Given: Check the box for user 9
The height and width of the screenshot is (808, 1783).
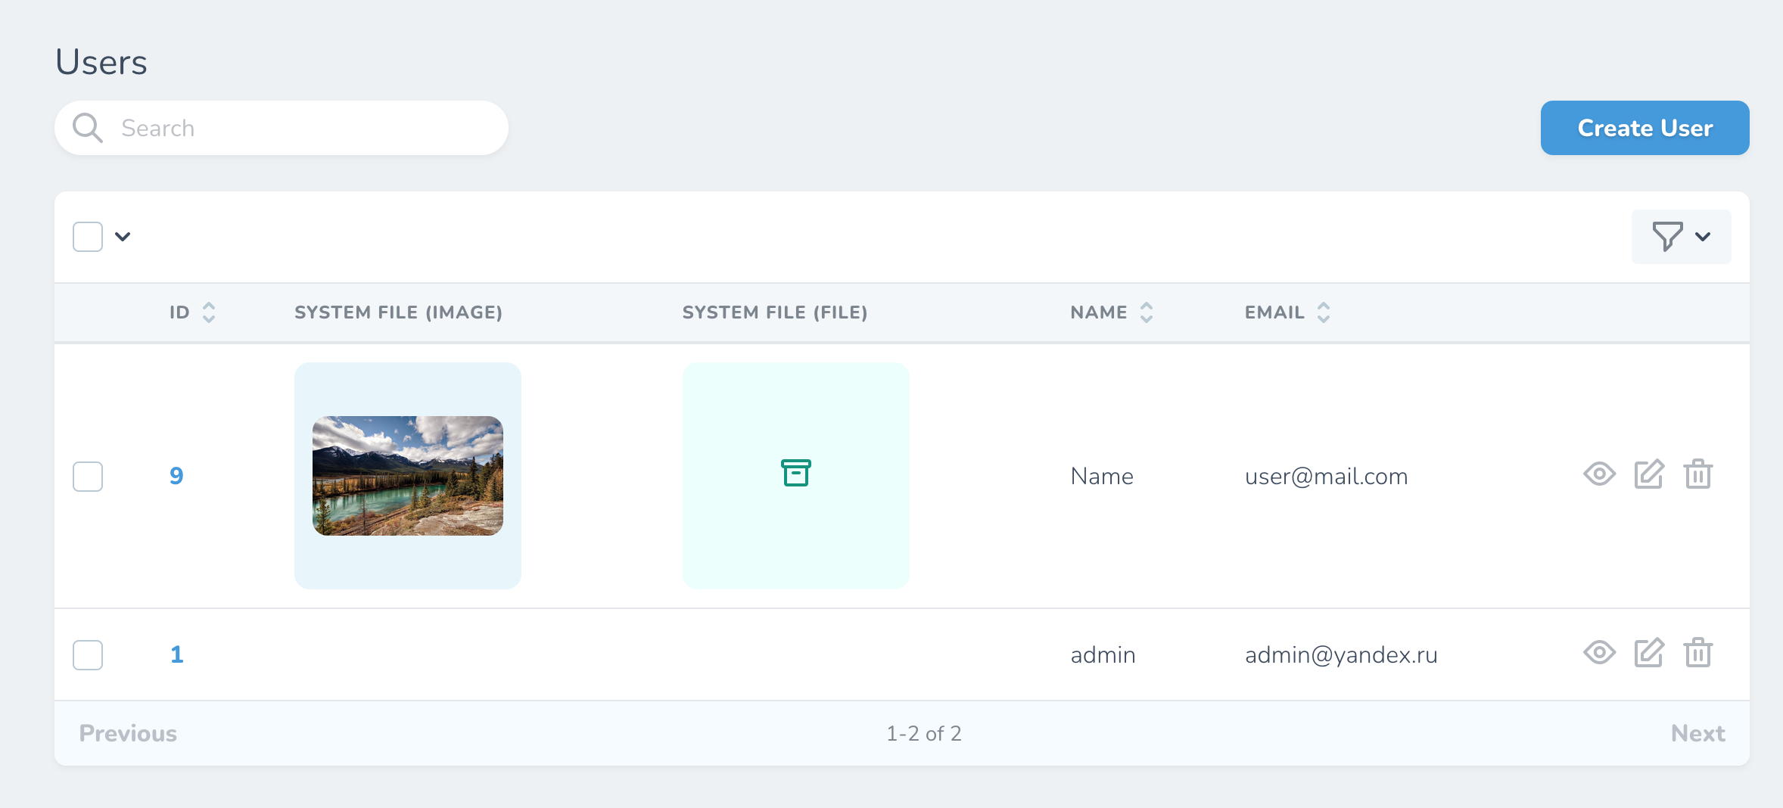Looking at the screenshot, I should point(88,477).
